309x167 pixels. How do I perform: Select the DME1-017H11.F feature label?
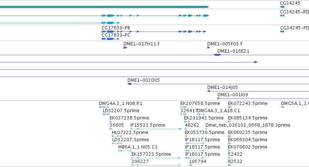click(142, 44)
